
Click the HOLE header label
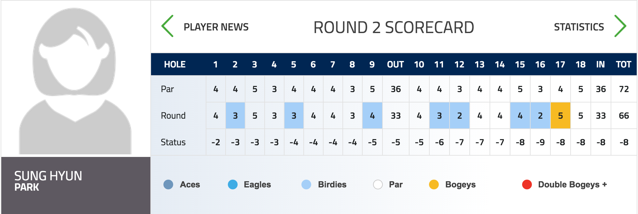click(x=175, y=65)
